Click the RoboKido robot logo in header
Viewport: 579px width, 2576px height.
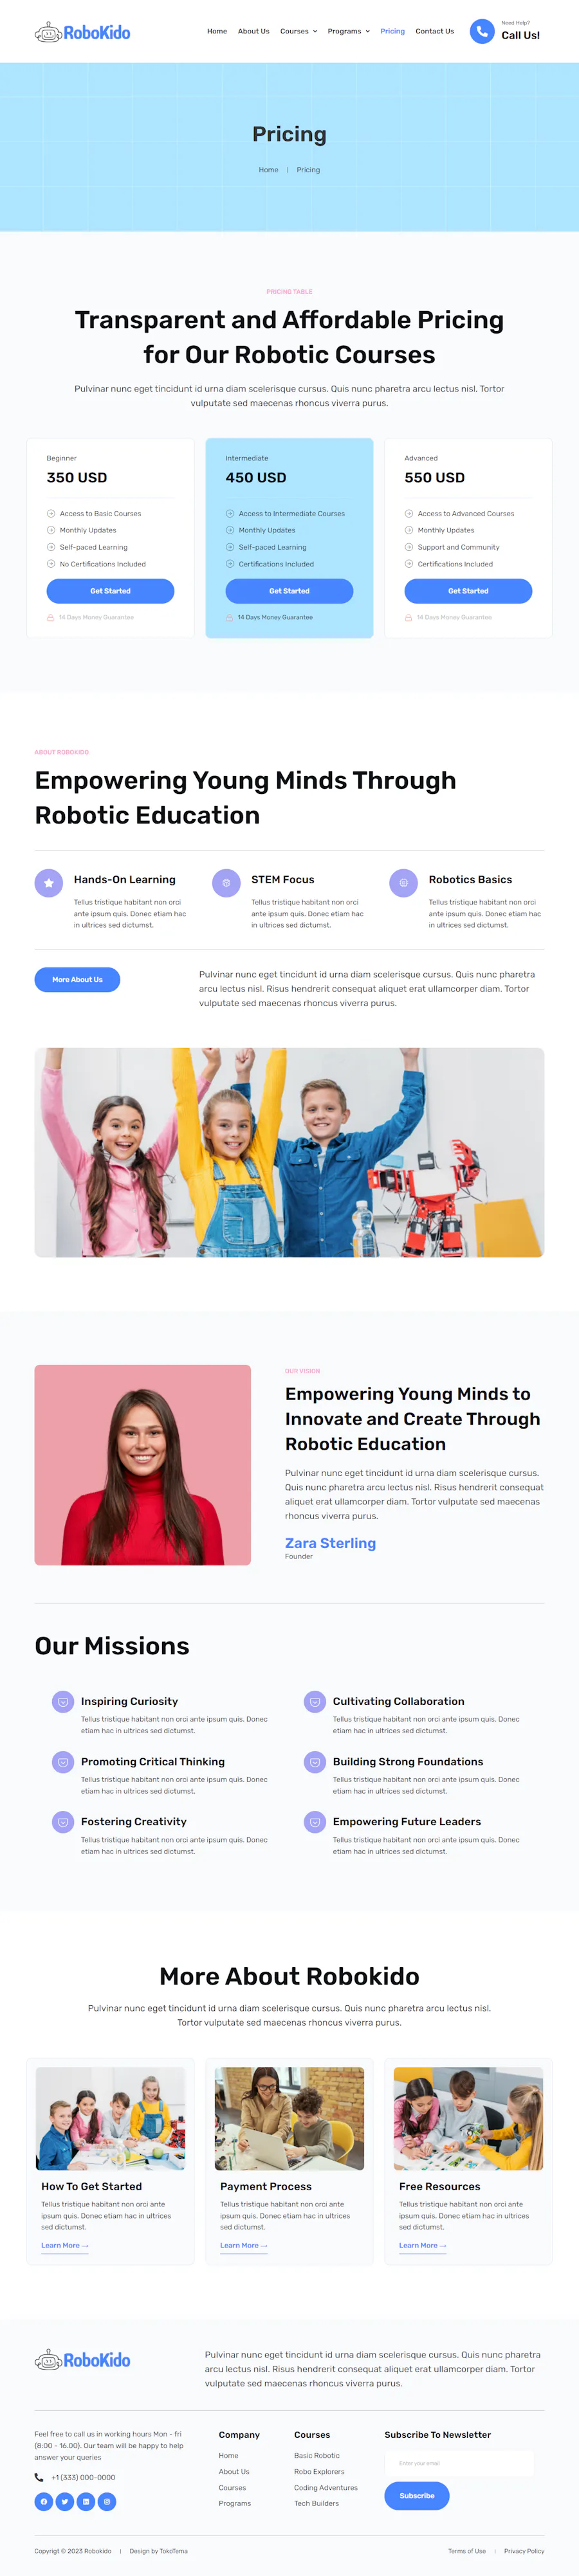click(x=82, y=32)
